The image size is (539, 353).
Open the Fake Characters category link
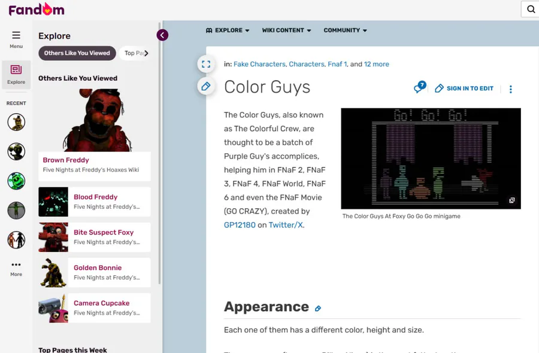(259, 64)
